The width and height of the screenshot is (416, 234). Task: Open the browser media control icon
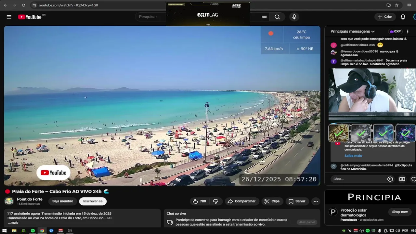(409, 5)
